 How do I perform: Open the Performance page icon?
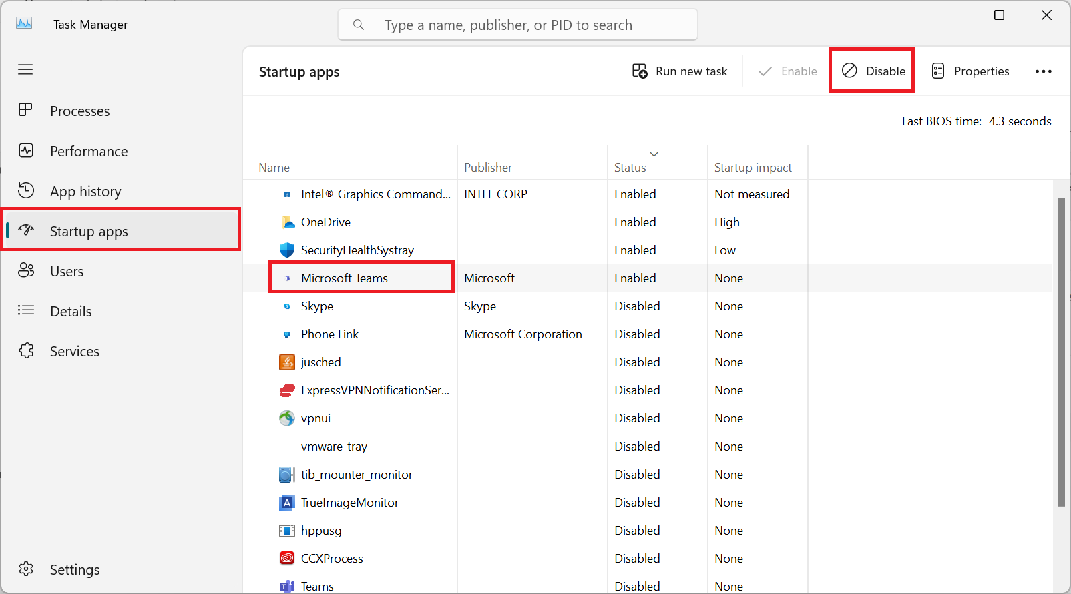[26, 150]
